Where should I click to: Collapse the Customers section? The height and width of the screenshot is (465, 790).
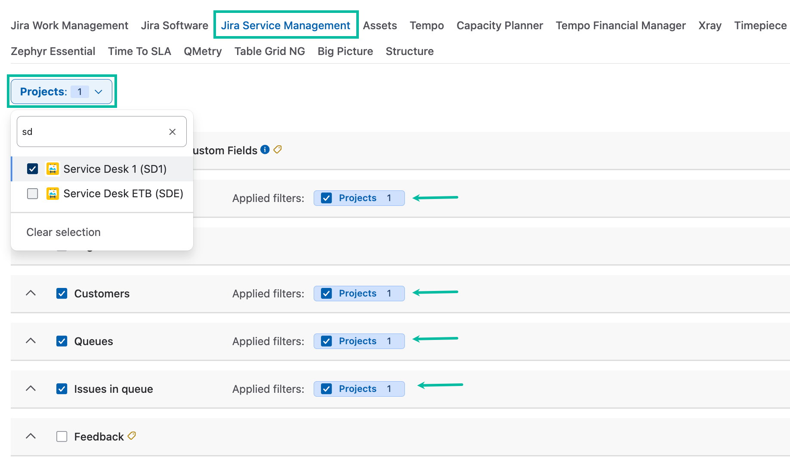pyautogui.click(x=31, y=293)
